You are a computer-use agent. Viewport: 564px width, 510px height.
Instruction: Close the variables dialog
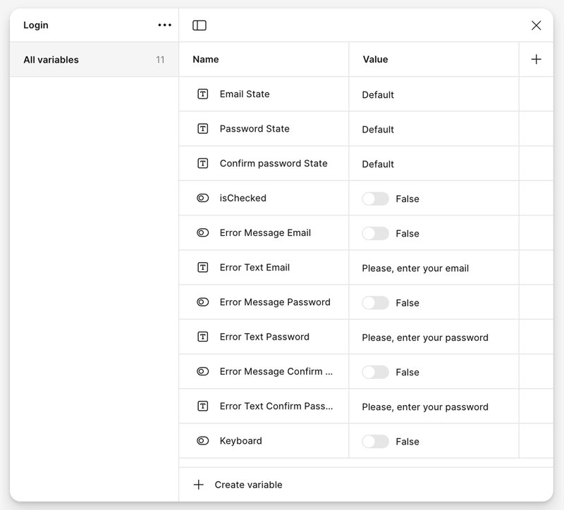pos(536,25)
